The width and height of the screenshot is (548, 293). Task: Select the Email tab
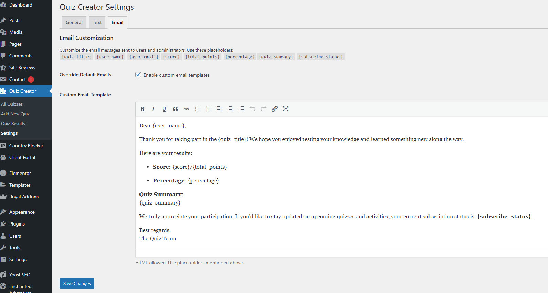tap(117, 22)
